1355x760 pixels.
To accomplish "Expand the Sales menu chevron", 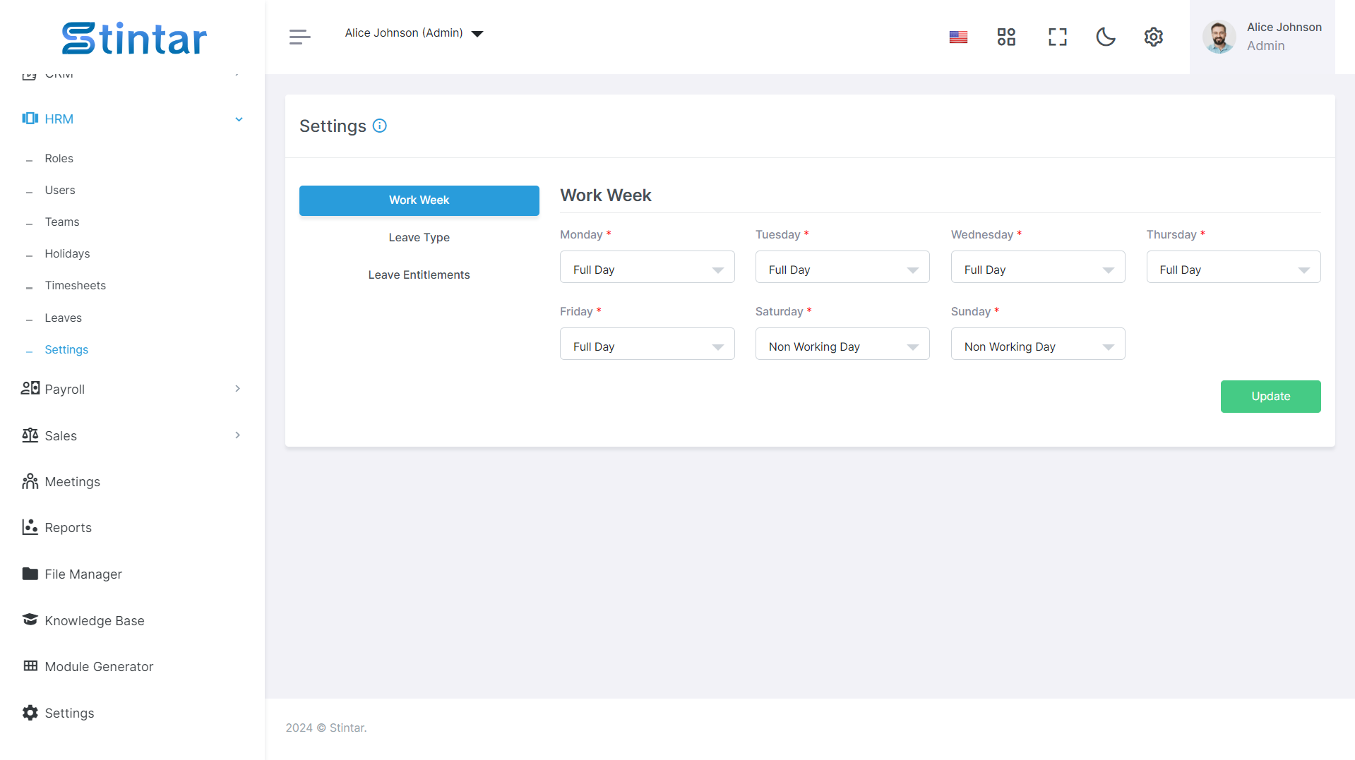I will pos(238,435).
